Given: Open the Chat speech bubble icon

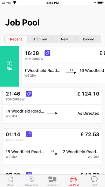Looking at the screenshot, I should click(94, 179).
